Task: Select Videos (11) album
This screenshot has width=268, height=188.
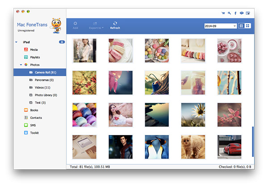Action: [43, 87]
